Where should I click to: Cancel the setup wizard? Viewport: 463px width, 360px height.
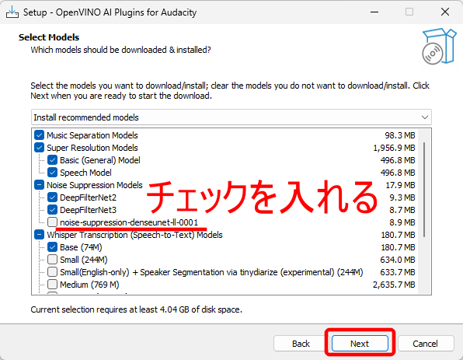425,344
